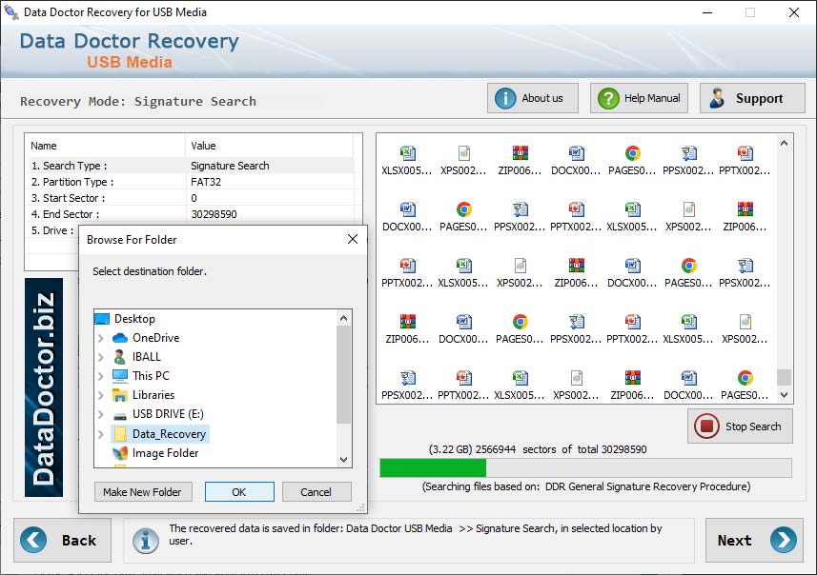Viewport: 817px width, 575px height.
Task: Select the first ZIP006 archive file icon
Action: pyautogui.click(x=520, y=153)
